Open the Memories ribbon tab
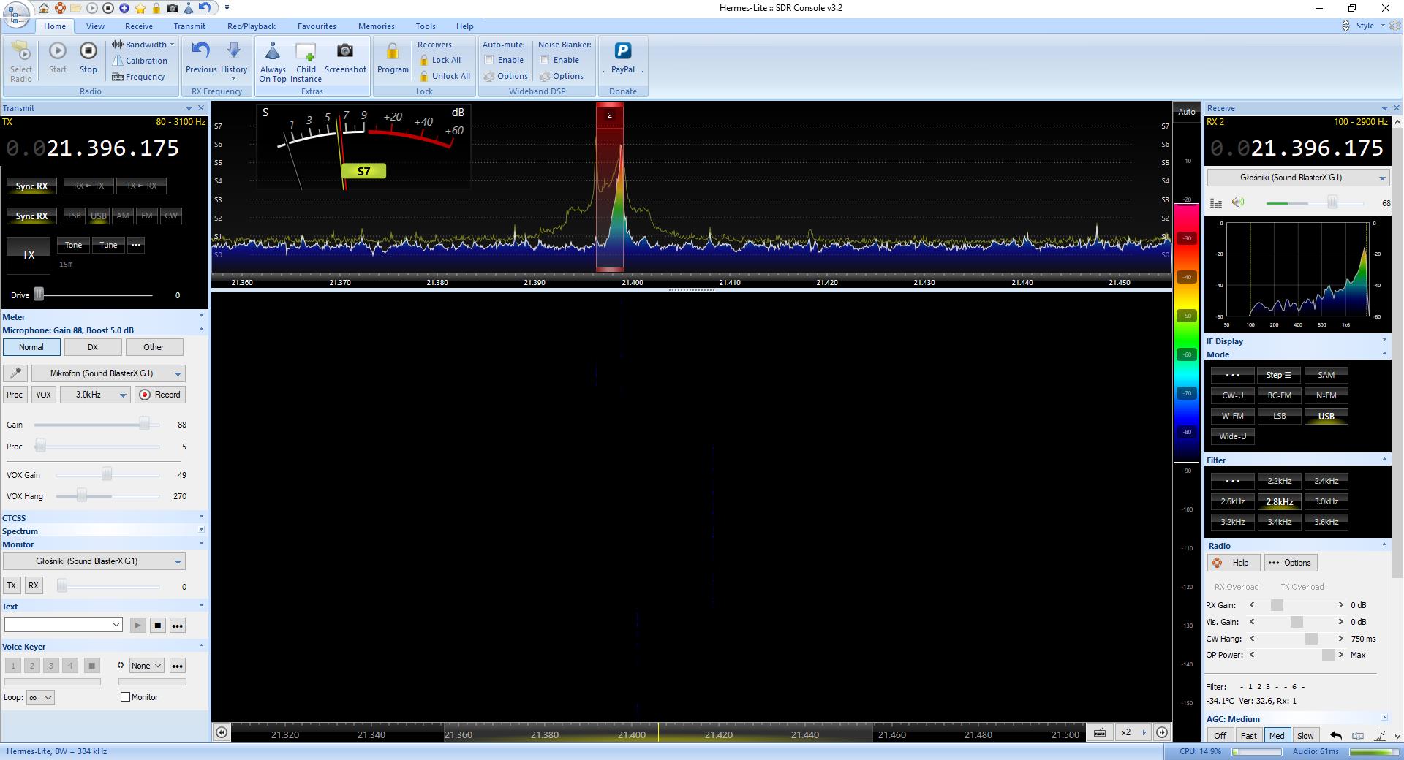 pos(376,26)
